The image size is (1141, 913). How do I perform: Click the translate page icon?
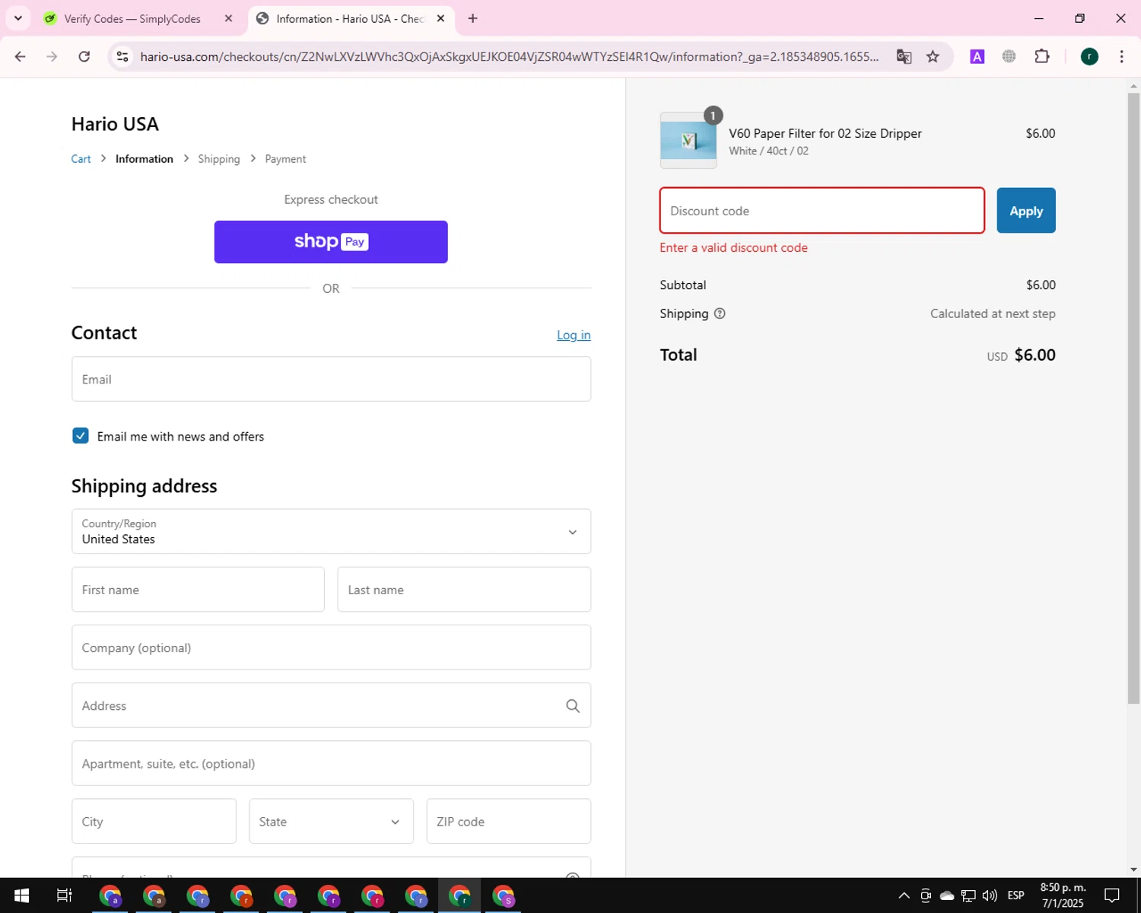[904, 56]
